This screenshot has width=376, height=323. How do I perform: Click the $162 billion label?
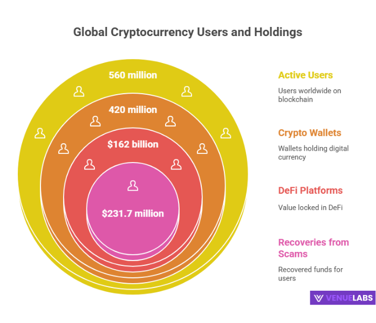point(133,144)
